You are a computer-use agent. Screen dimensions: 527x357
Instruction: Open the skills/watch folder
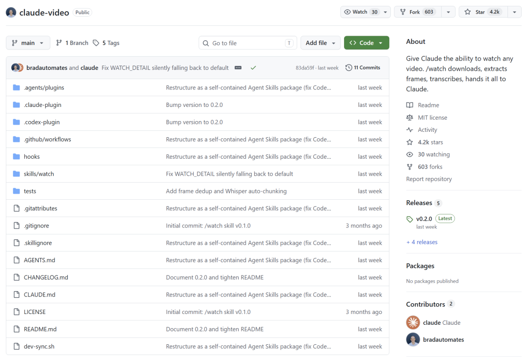tap(39, 174)
